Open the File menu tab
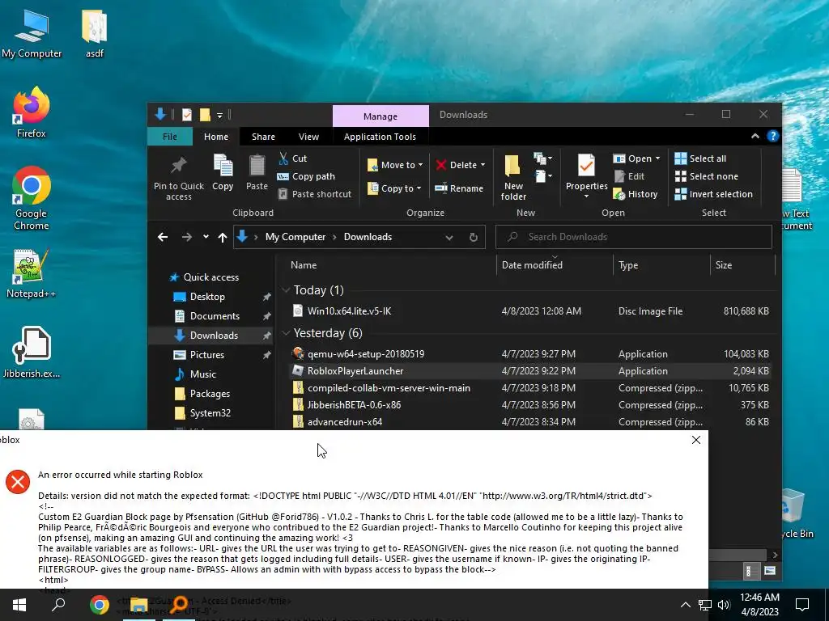The width and height of the screenshot is (829, 621). (170, 136)
